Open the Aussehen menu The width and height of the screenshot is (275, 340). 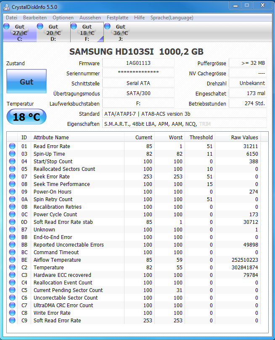(x=90, y=18)
